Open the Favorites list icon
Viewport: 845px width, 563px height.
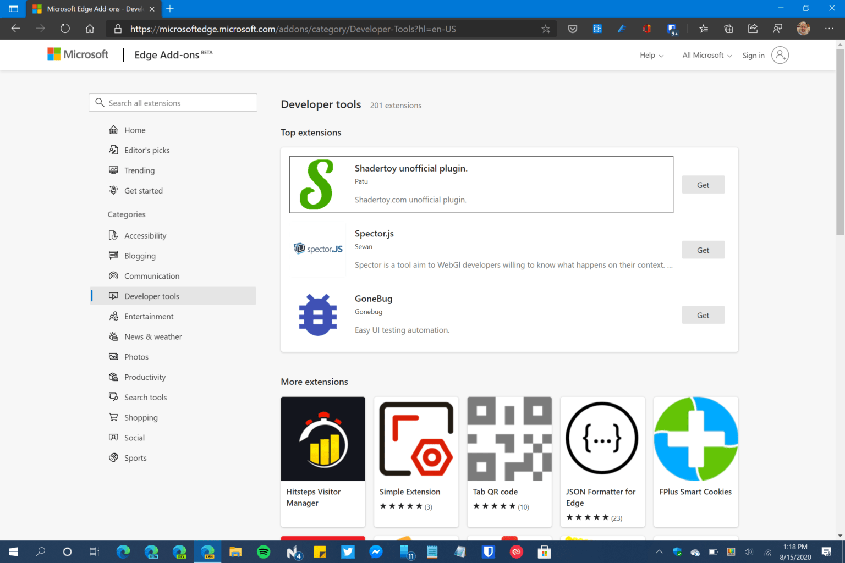pos(703,29)
